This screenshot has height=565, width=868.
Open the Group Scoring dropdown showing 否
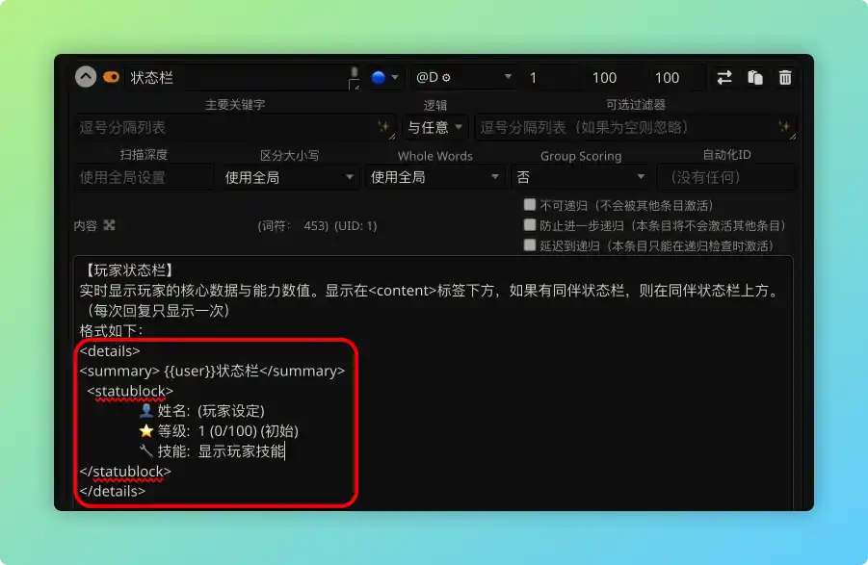pos(581,177)
